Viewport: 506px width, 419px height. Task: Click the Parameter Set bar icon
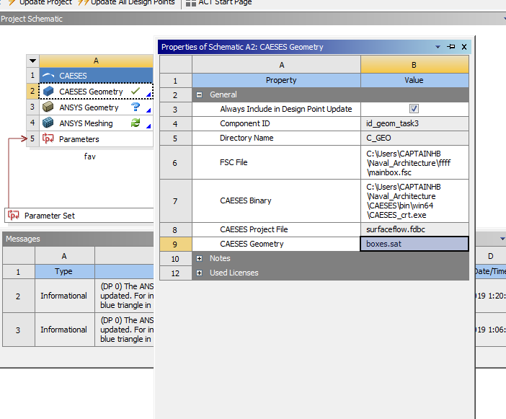13,215
